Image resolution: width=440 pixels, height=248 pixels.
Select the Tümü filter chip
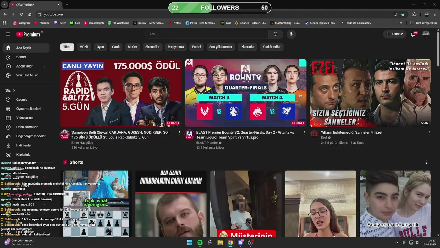pos(67,47)
